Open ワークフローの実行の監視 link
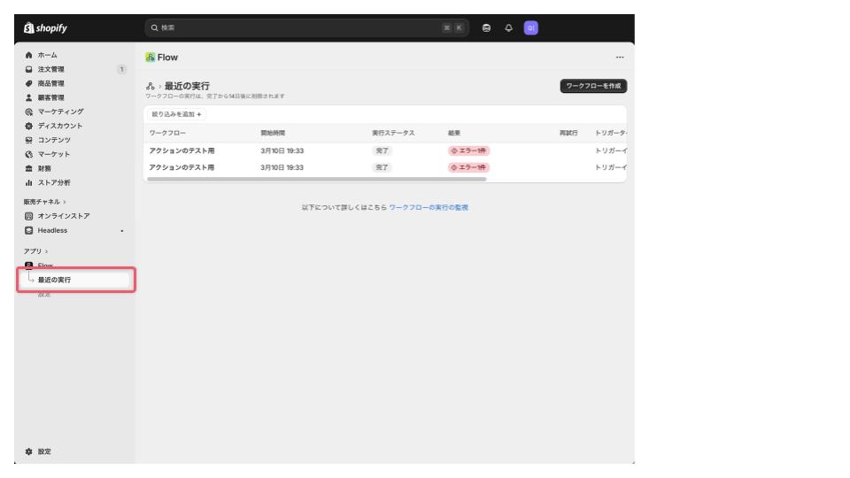This screenshot has width=850, height=478. (x=429, y=207)
